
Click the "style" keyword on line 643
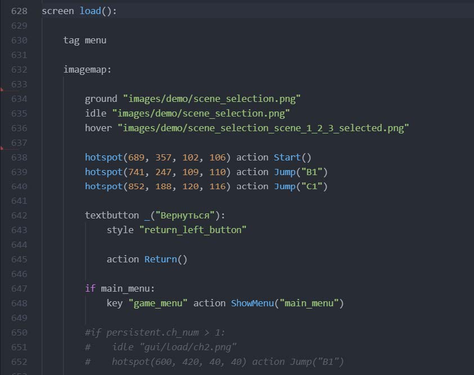coord(120,230)
